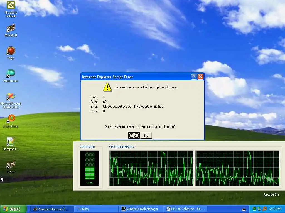This screenshot has width=285, height=213.
Task: Switch to Utilu IE Collection taskbar window
Action: pyautogui.click(x=185, y=209)
